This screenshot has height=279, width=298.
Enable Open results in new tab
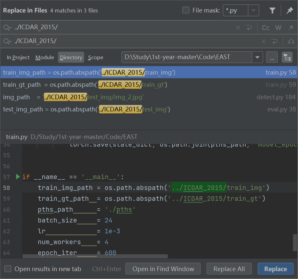(8, 269)
